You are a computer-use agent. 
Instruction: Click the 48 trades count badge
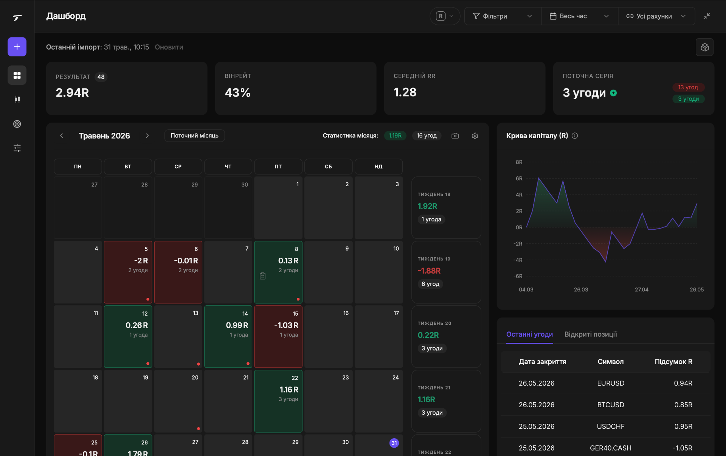click(101, 77)
